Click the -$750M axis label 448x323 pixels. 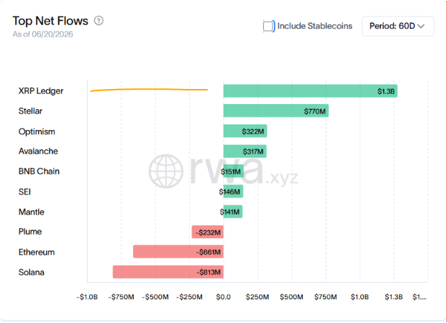point(121,297)
